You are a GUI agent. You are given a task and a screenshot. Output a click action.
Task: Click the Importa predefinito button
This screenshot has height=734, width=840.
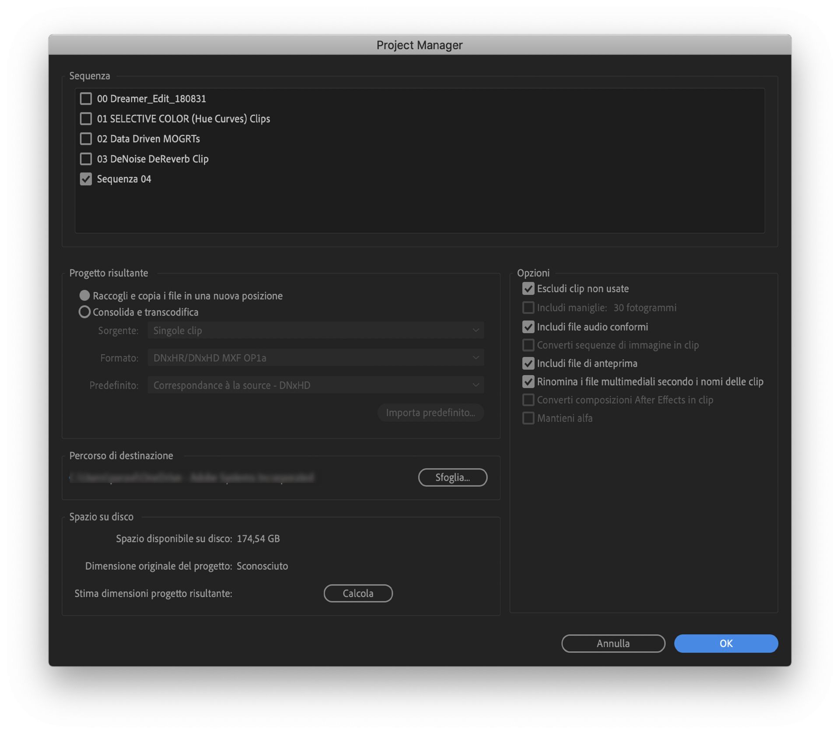click(x=430, y=413)
